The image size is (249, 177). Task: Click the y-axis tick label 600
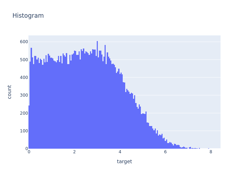[x=24, y=42]
